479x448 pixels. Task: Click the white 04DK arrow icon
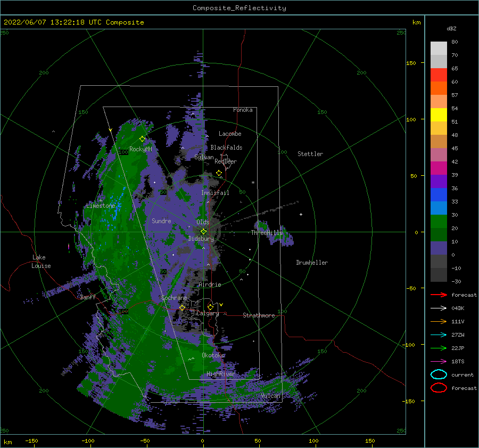point(439,308)
